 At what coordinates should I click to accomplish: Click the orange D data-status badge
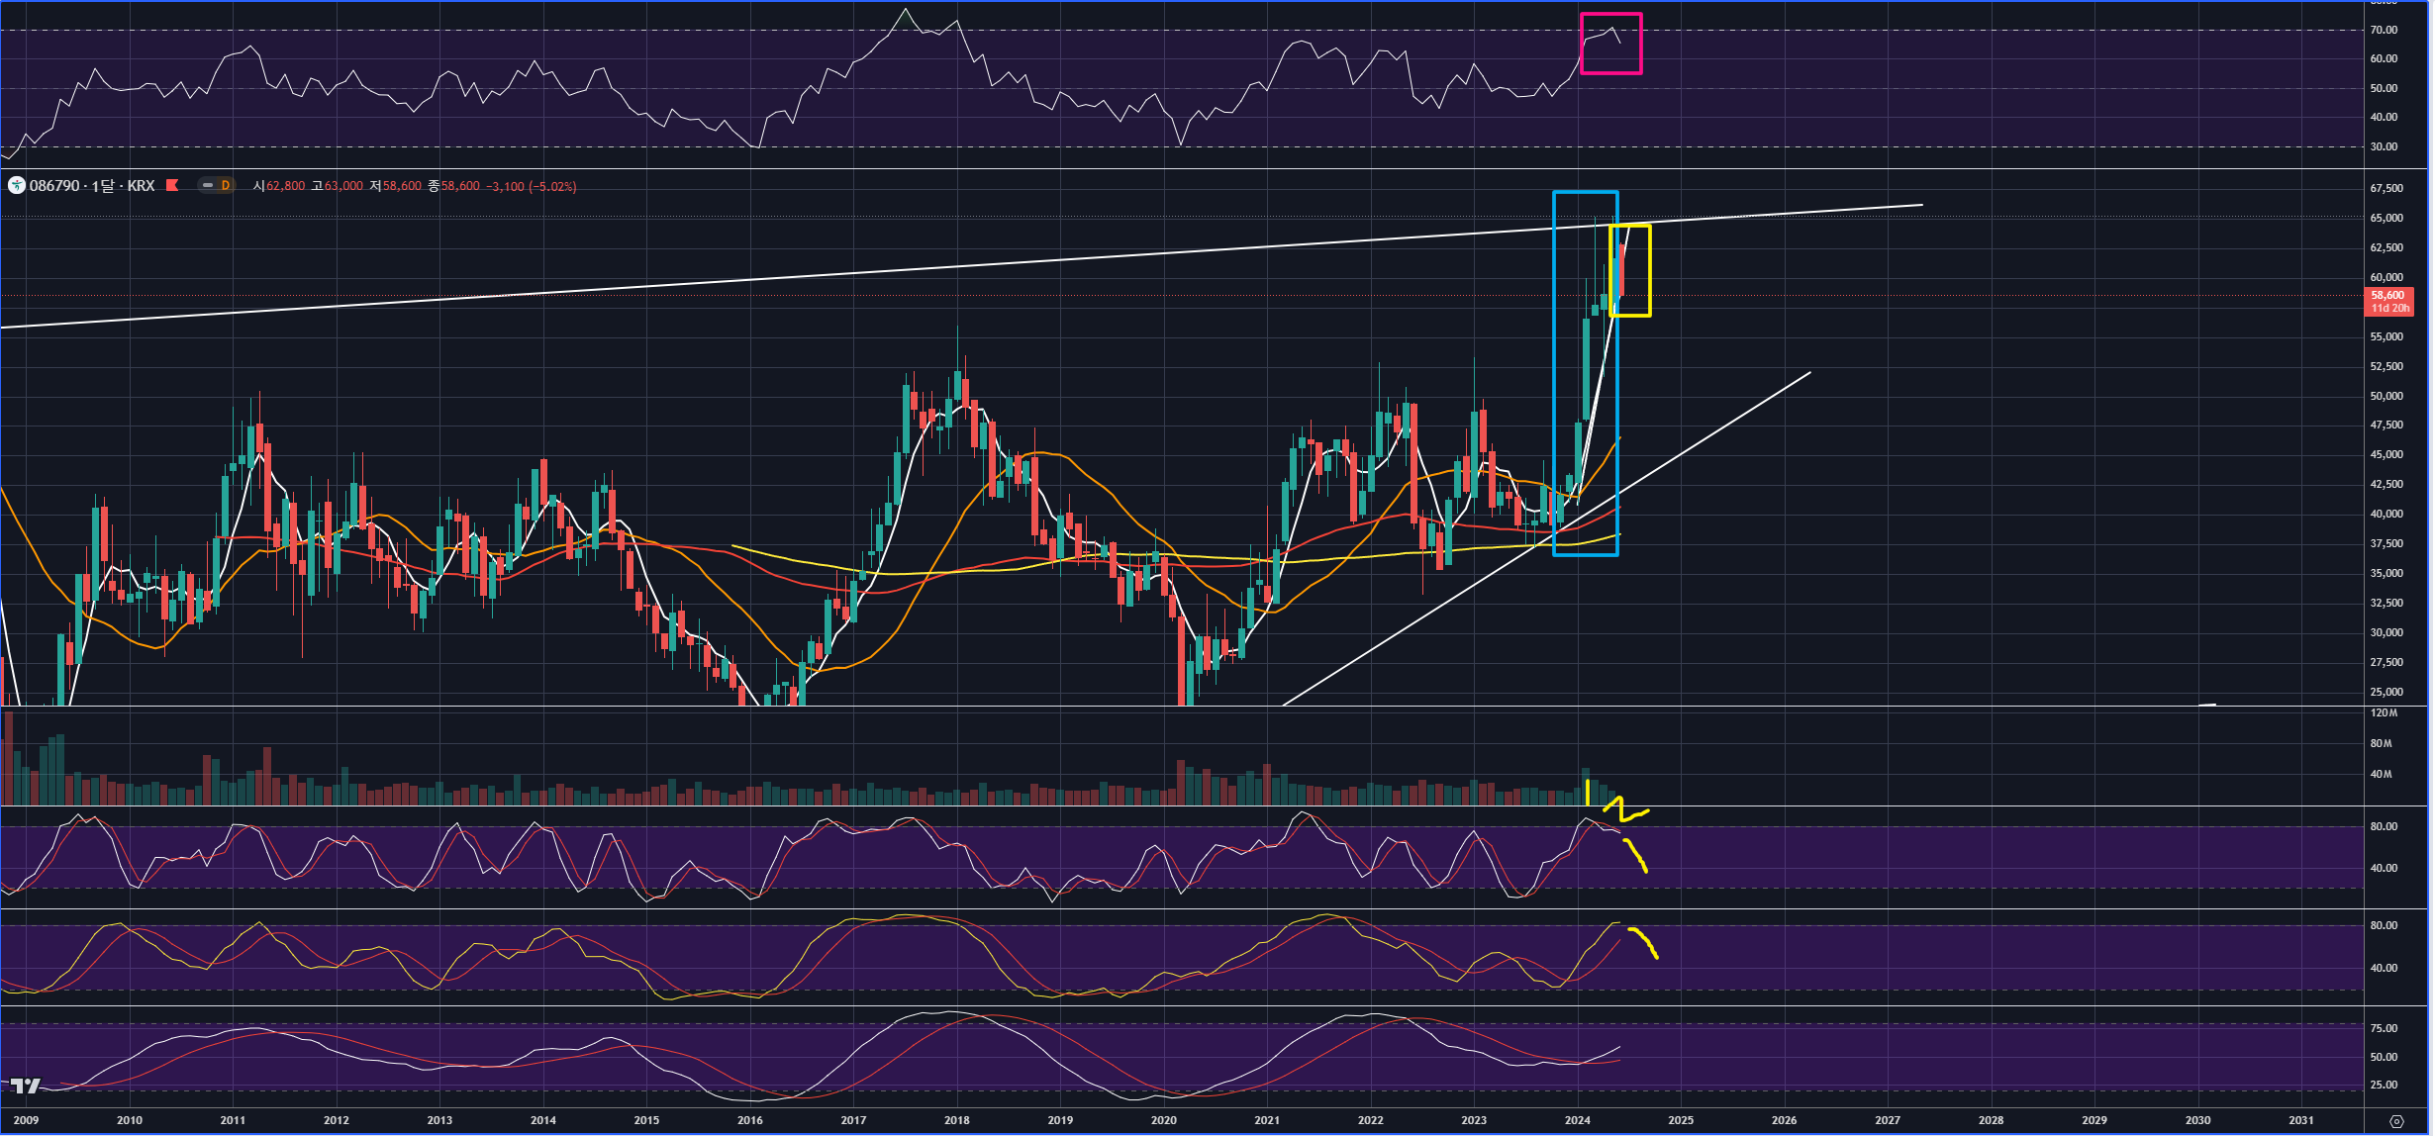(226, 185)
